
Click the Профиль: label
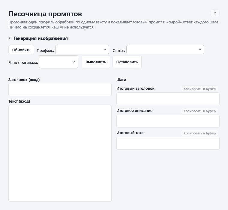click(x=45, y=51)
